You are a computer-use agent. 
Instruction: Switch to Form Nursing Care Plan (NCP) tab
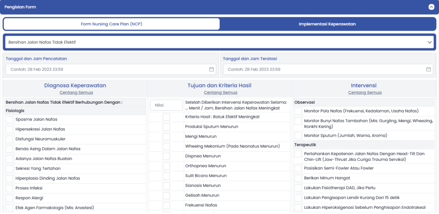pos(111,24)
